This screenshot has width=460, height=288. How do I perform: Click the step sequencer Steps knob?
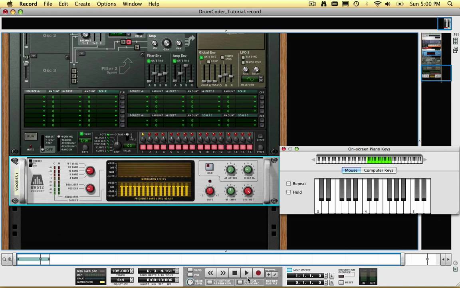260,148
